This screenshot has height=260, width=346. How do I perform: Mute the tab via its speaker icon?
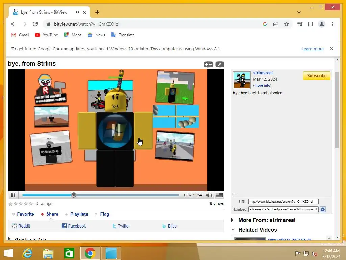pyautogui.click(x=77, y=12)
